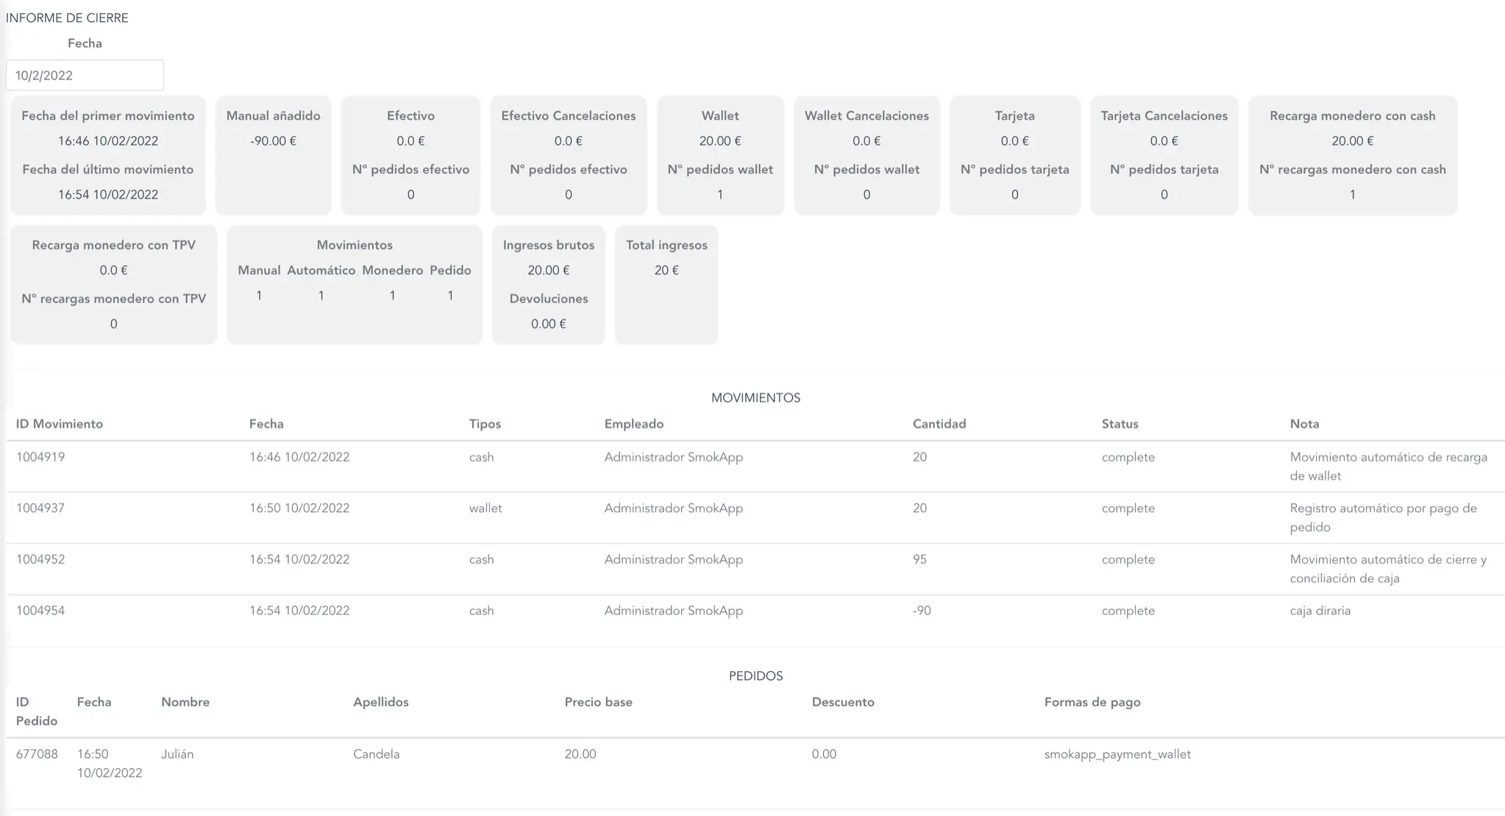Click the Efectivo Cancelaciones card title
This screenshot has width=1505, height=816.
pyautogui.click(x=568, y=116)
